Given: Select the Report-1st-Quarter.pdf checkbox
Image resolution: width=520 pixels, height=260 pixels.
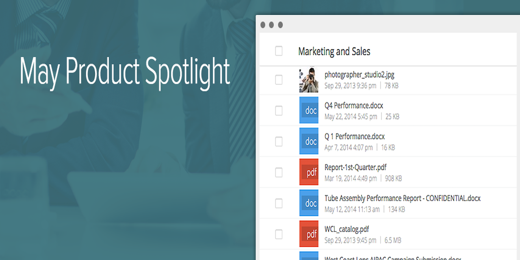Looking at the screenshot, I should click(279, 172).
